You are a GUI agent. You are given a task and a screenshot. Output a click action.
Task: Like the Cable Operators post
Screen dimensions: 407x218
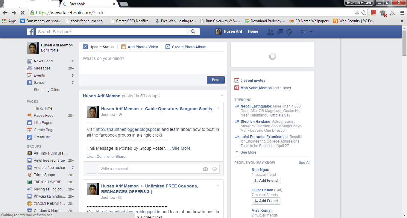click(90, 157)
